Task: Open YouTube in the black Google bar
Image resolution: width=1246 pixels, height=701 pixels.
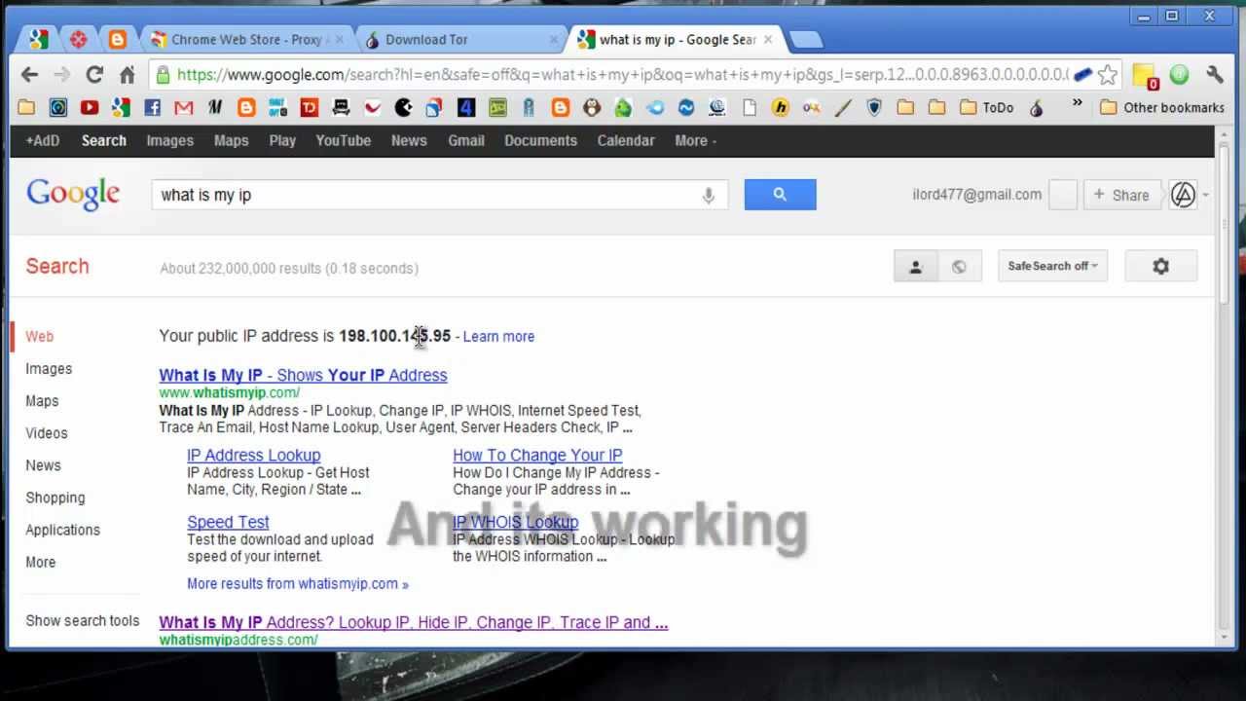Action: click(x=343, y=140)
